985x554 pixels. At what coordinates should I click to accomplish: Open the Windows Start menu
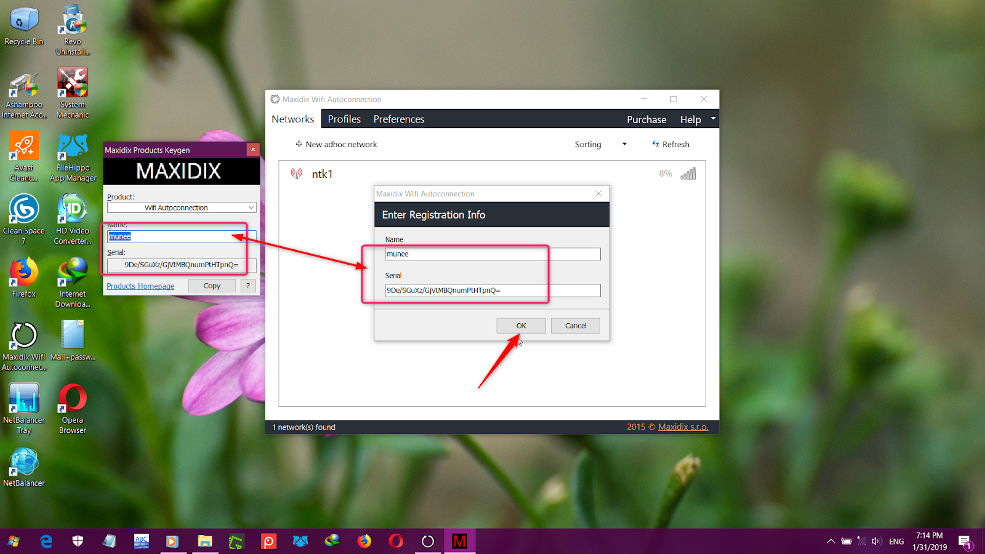(x=14, y=541)
